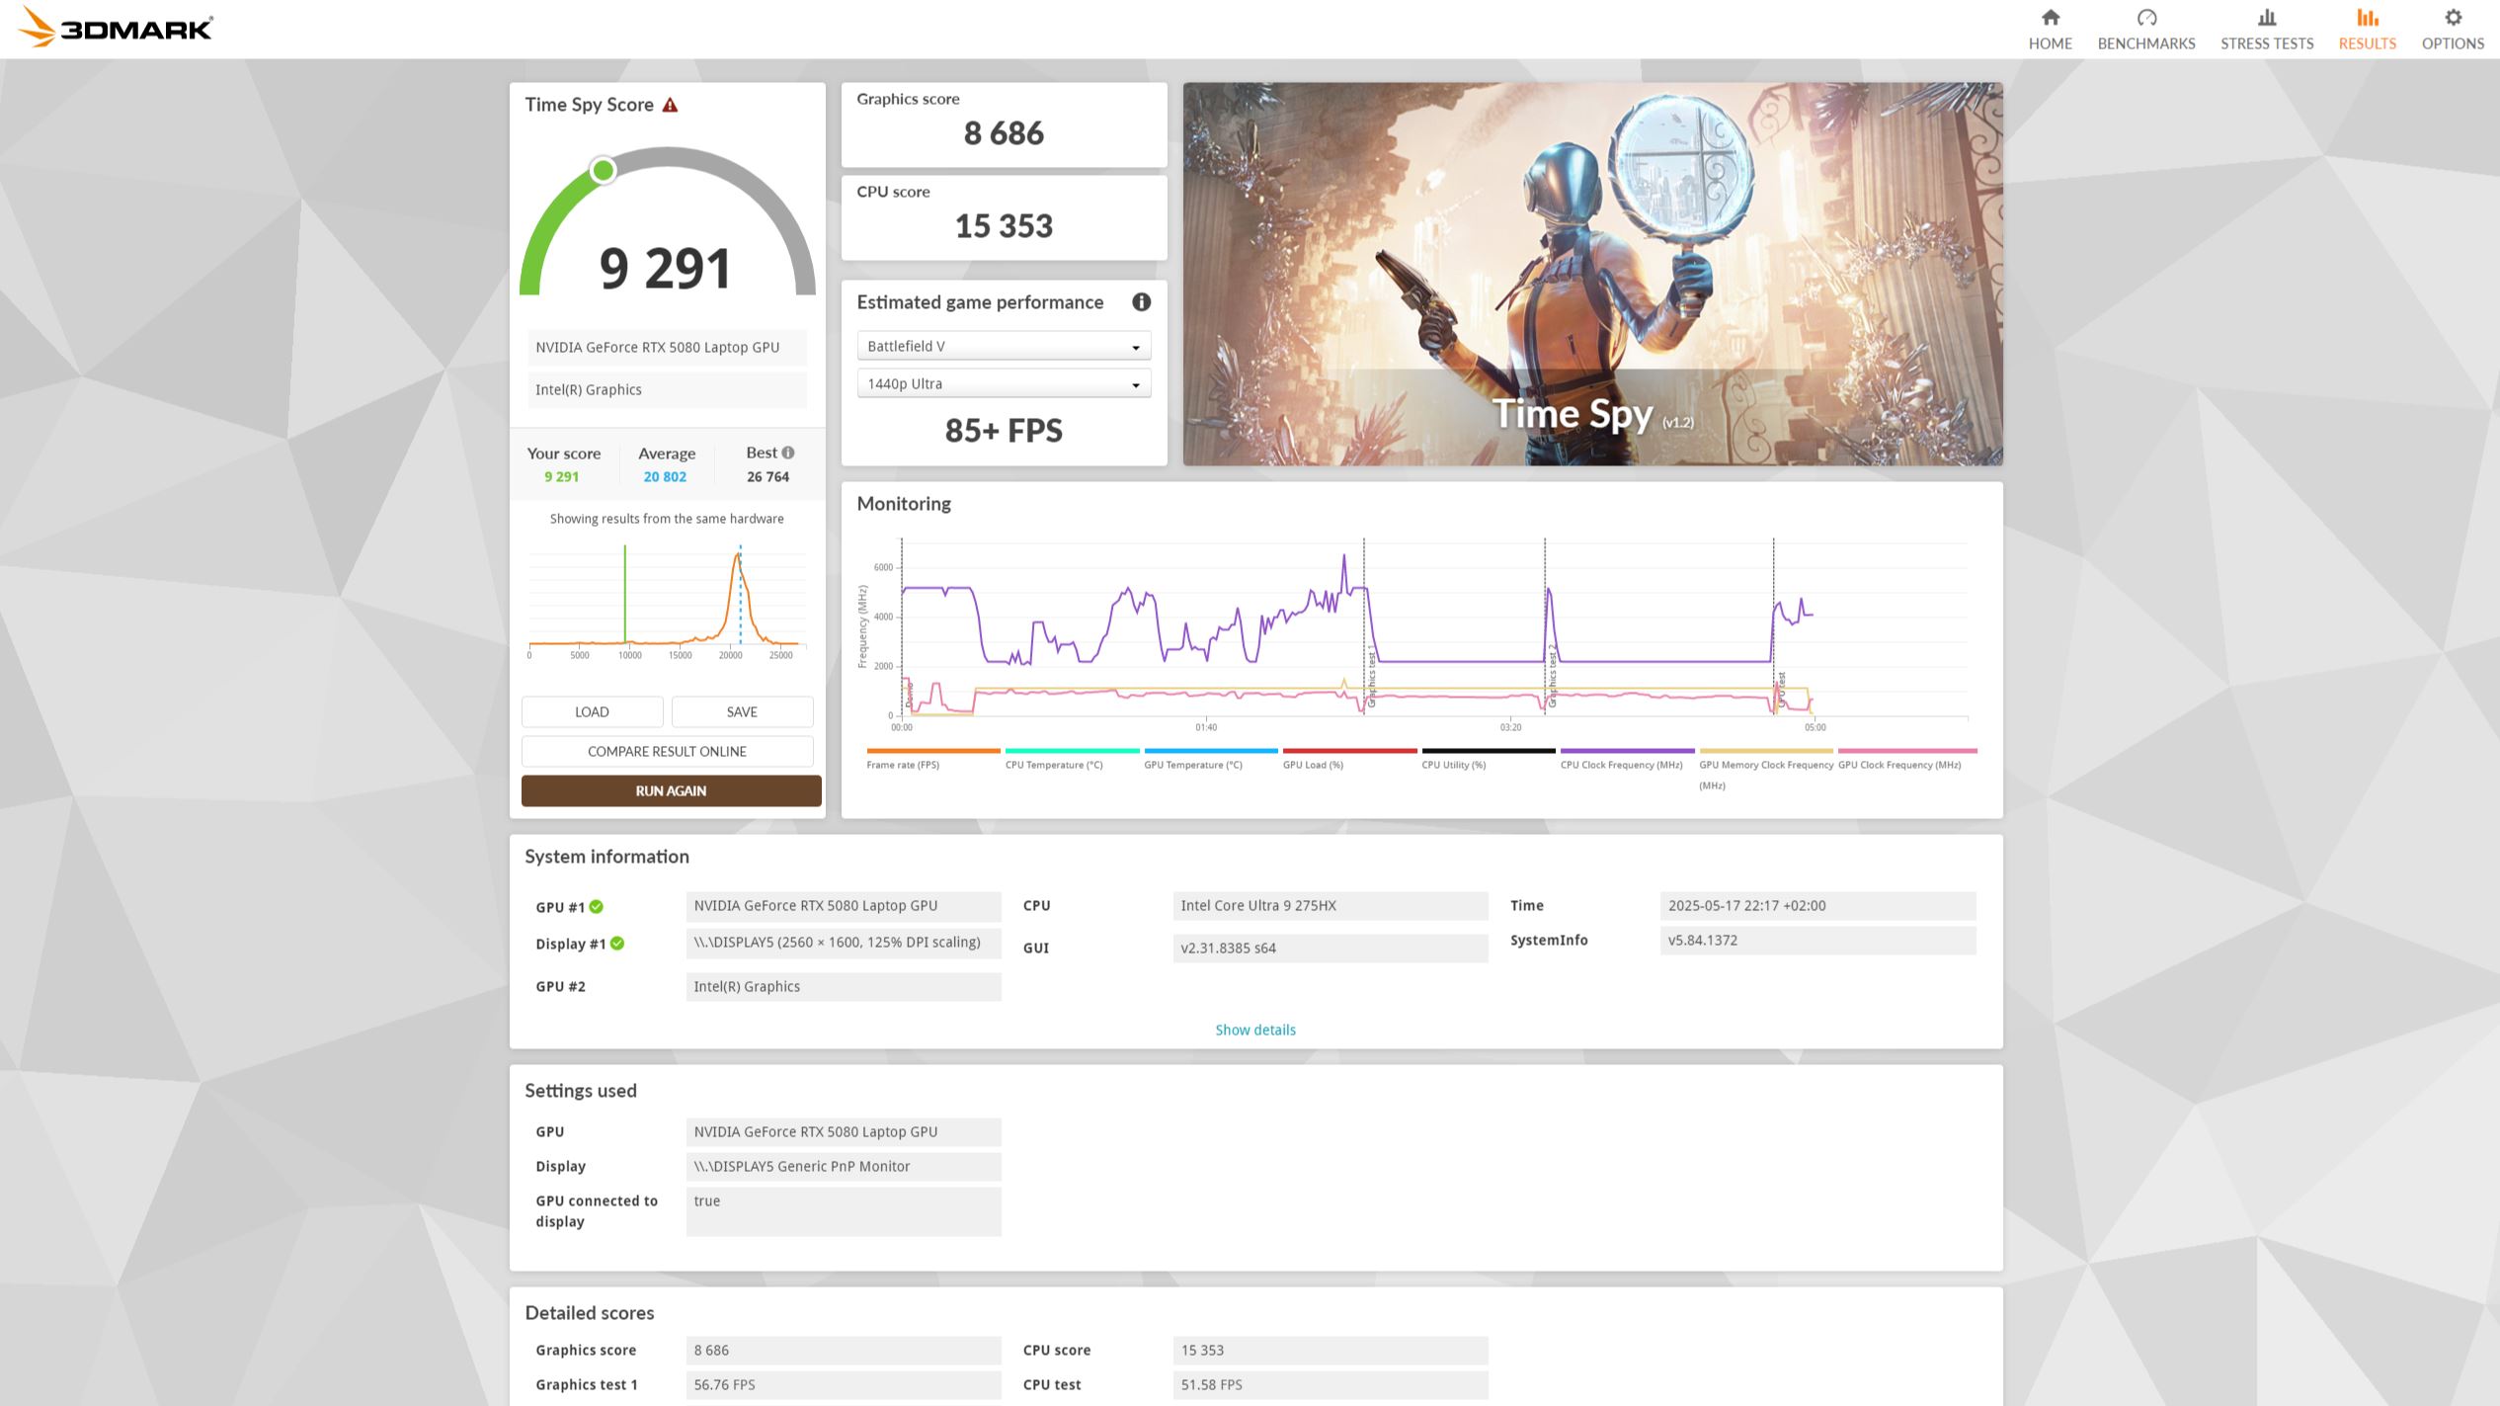Click the LOAD button
Image resolution: width=2500 pixels, height=1406 pixels.
[592, 711]
